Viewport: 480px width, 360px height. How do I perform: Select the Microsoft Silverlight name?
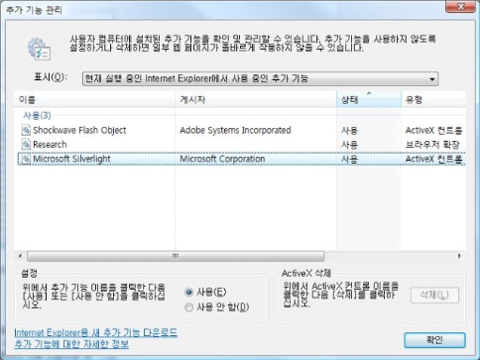pyautogui.click(x=71, y=159)
